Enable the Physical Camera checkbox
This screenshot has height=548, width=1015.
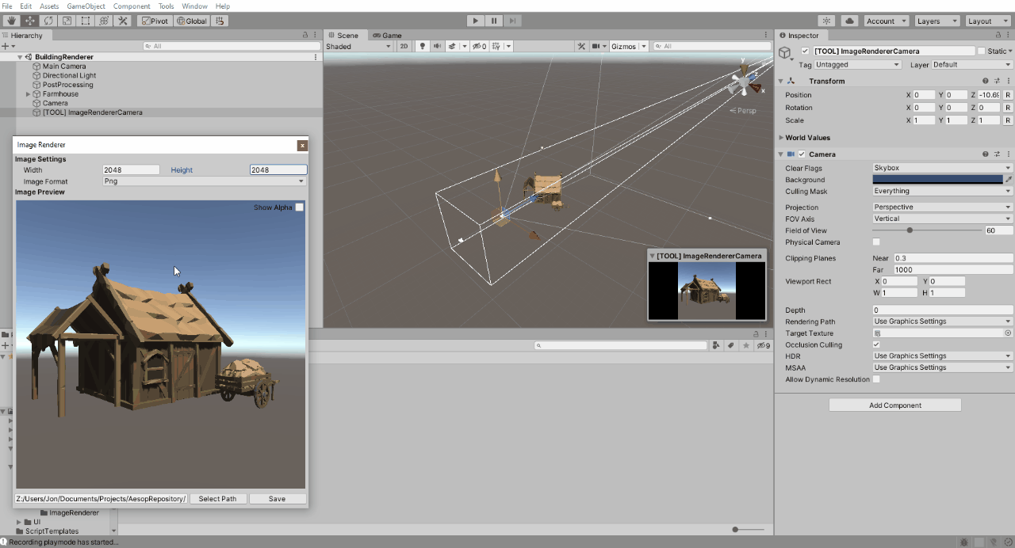click(875, 242)
